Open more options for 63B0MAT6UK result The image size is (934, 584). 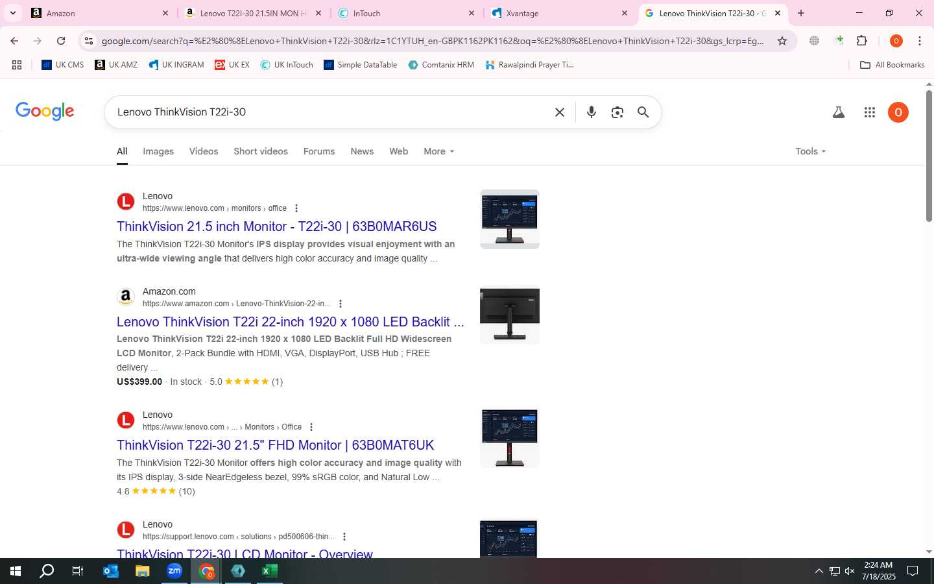tap(311, 427)
